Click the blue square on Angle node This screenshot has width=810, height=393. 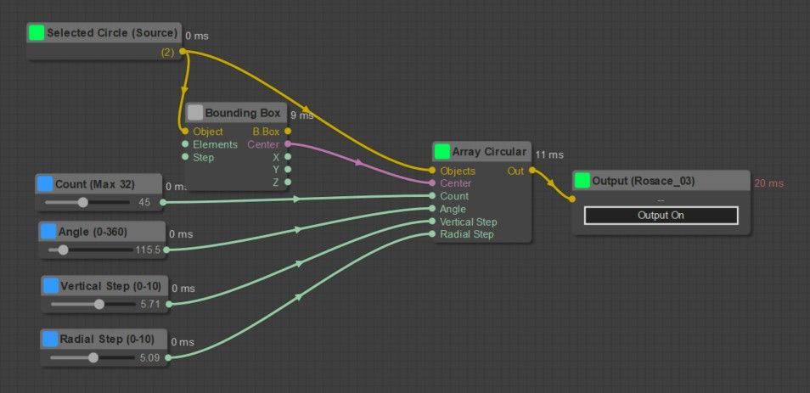(x=48, y=232)
